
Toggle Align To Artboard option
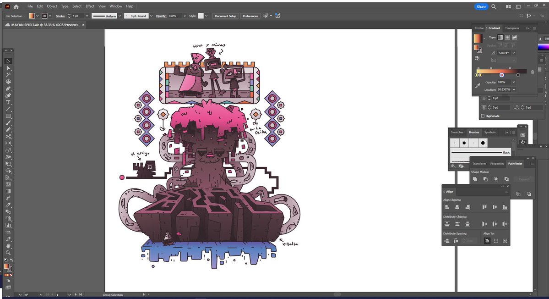(x=487, y=241)
